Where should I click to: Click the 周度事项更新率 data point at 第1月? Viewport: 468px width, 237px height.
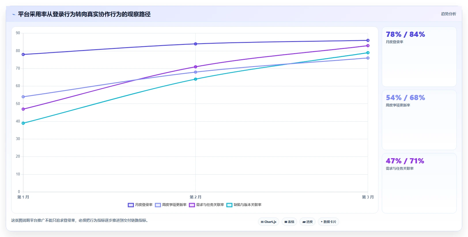pyautogui.click(x=23, y=97)
